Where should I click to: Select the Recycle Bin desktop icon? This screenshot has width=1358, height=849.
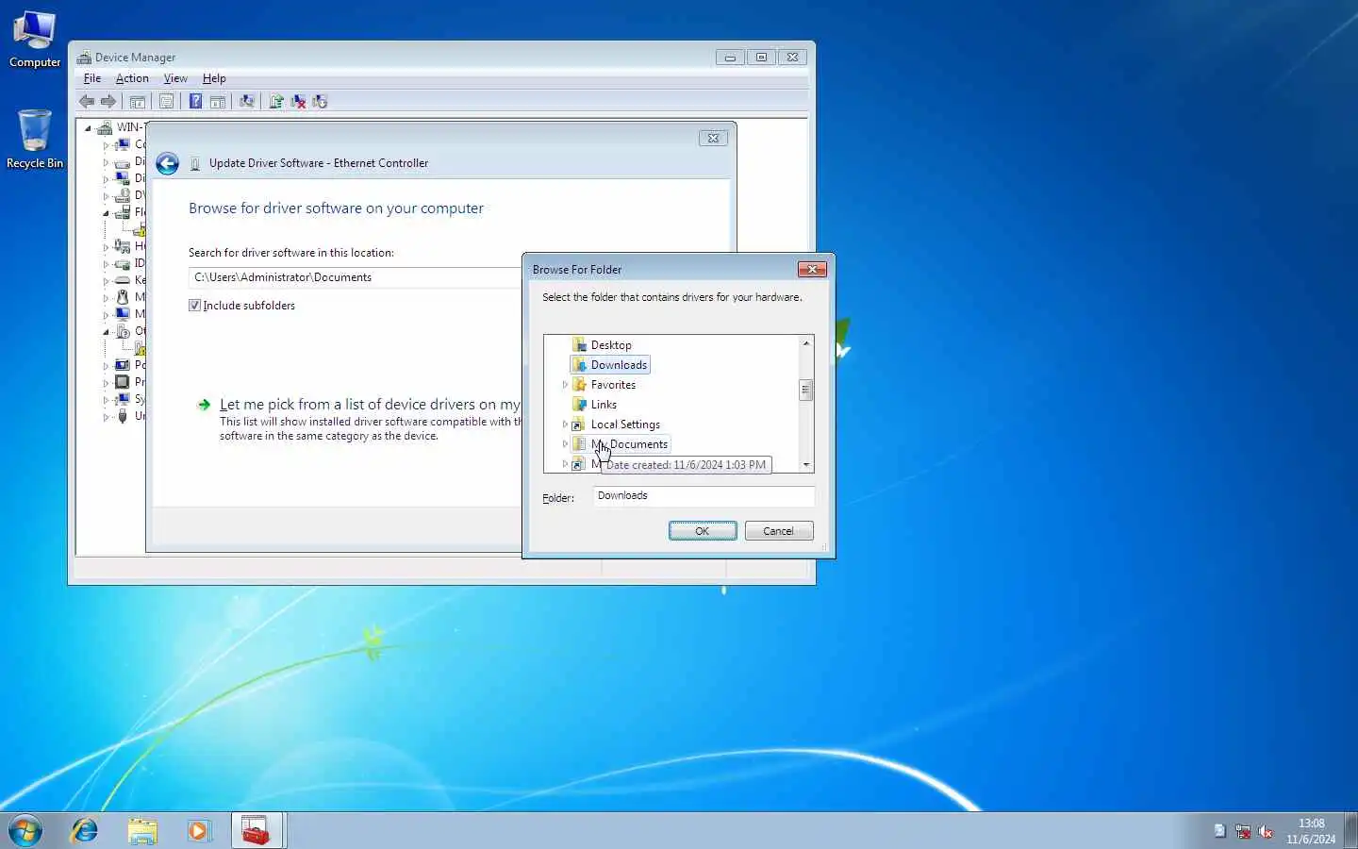pos(35,140)
